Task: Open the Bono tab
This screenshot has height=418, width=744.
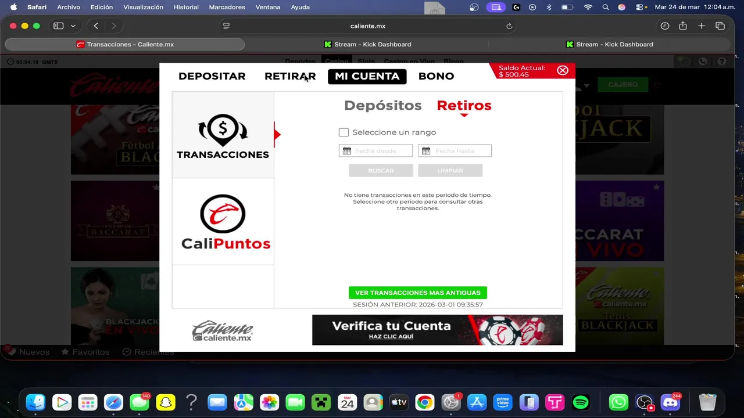Action: (x=436, y=76)
